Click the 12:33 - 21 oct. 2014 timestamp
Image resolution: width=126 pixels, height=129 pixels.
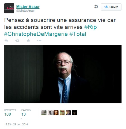pyautogui.click(x=16, y=125)
